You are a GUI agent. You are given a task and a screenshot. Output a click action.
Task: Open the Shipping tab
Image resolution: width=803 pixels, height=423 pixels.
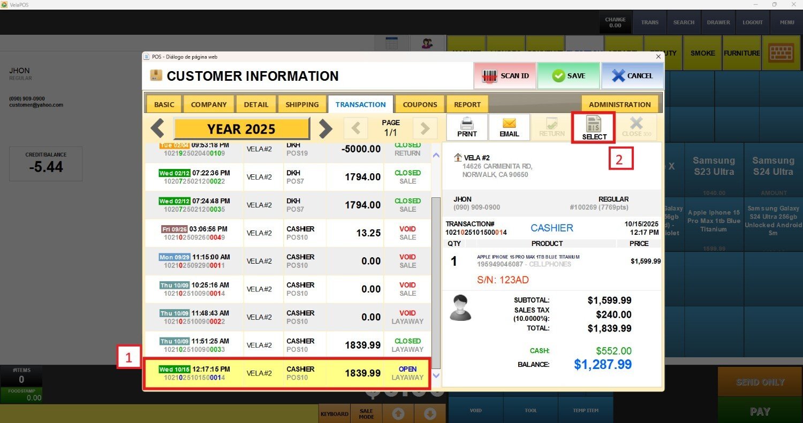[302, 104]
